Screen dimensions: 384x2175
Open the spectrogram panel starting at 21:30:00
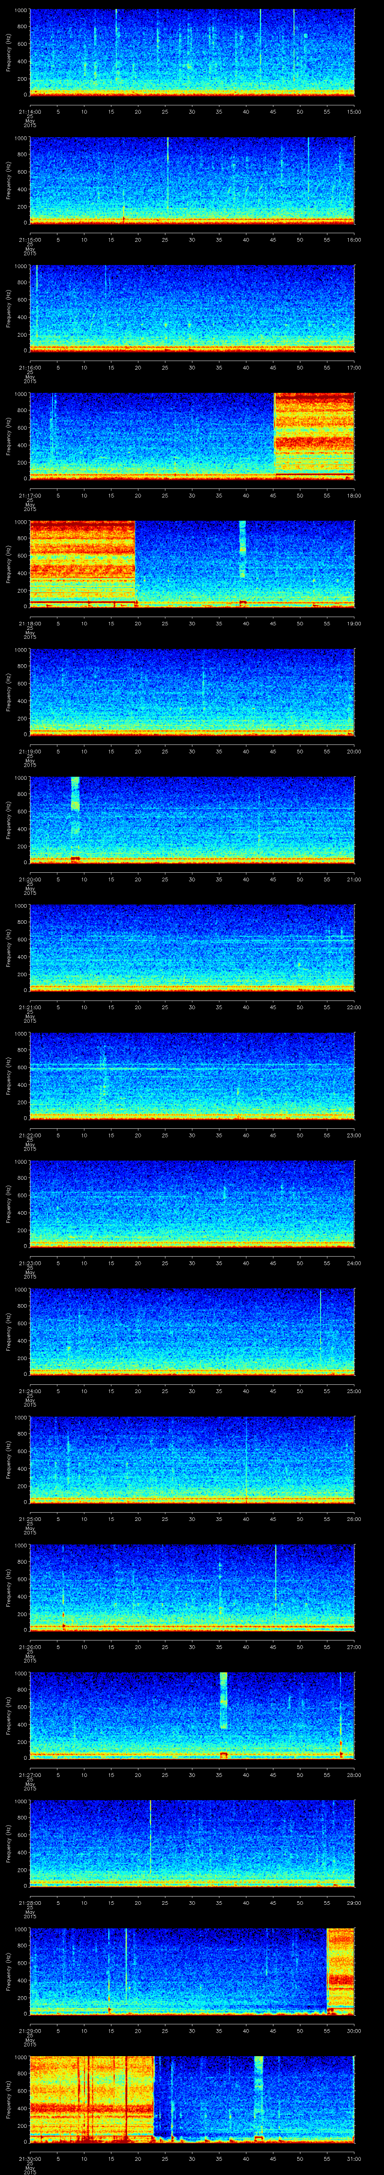coord(192,2100)
